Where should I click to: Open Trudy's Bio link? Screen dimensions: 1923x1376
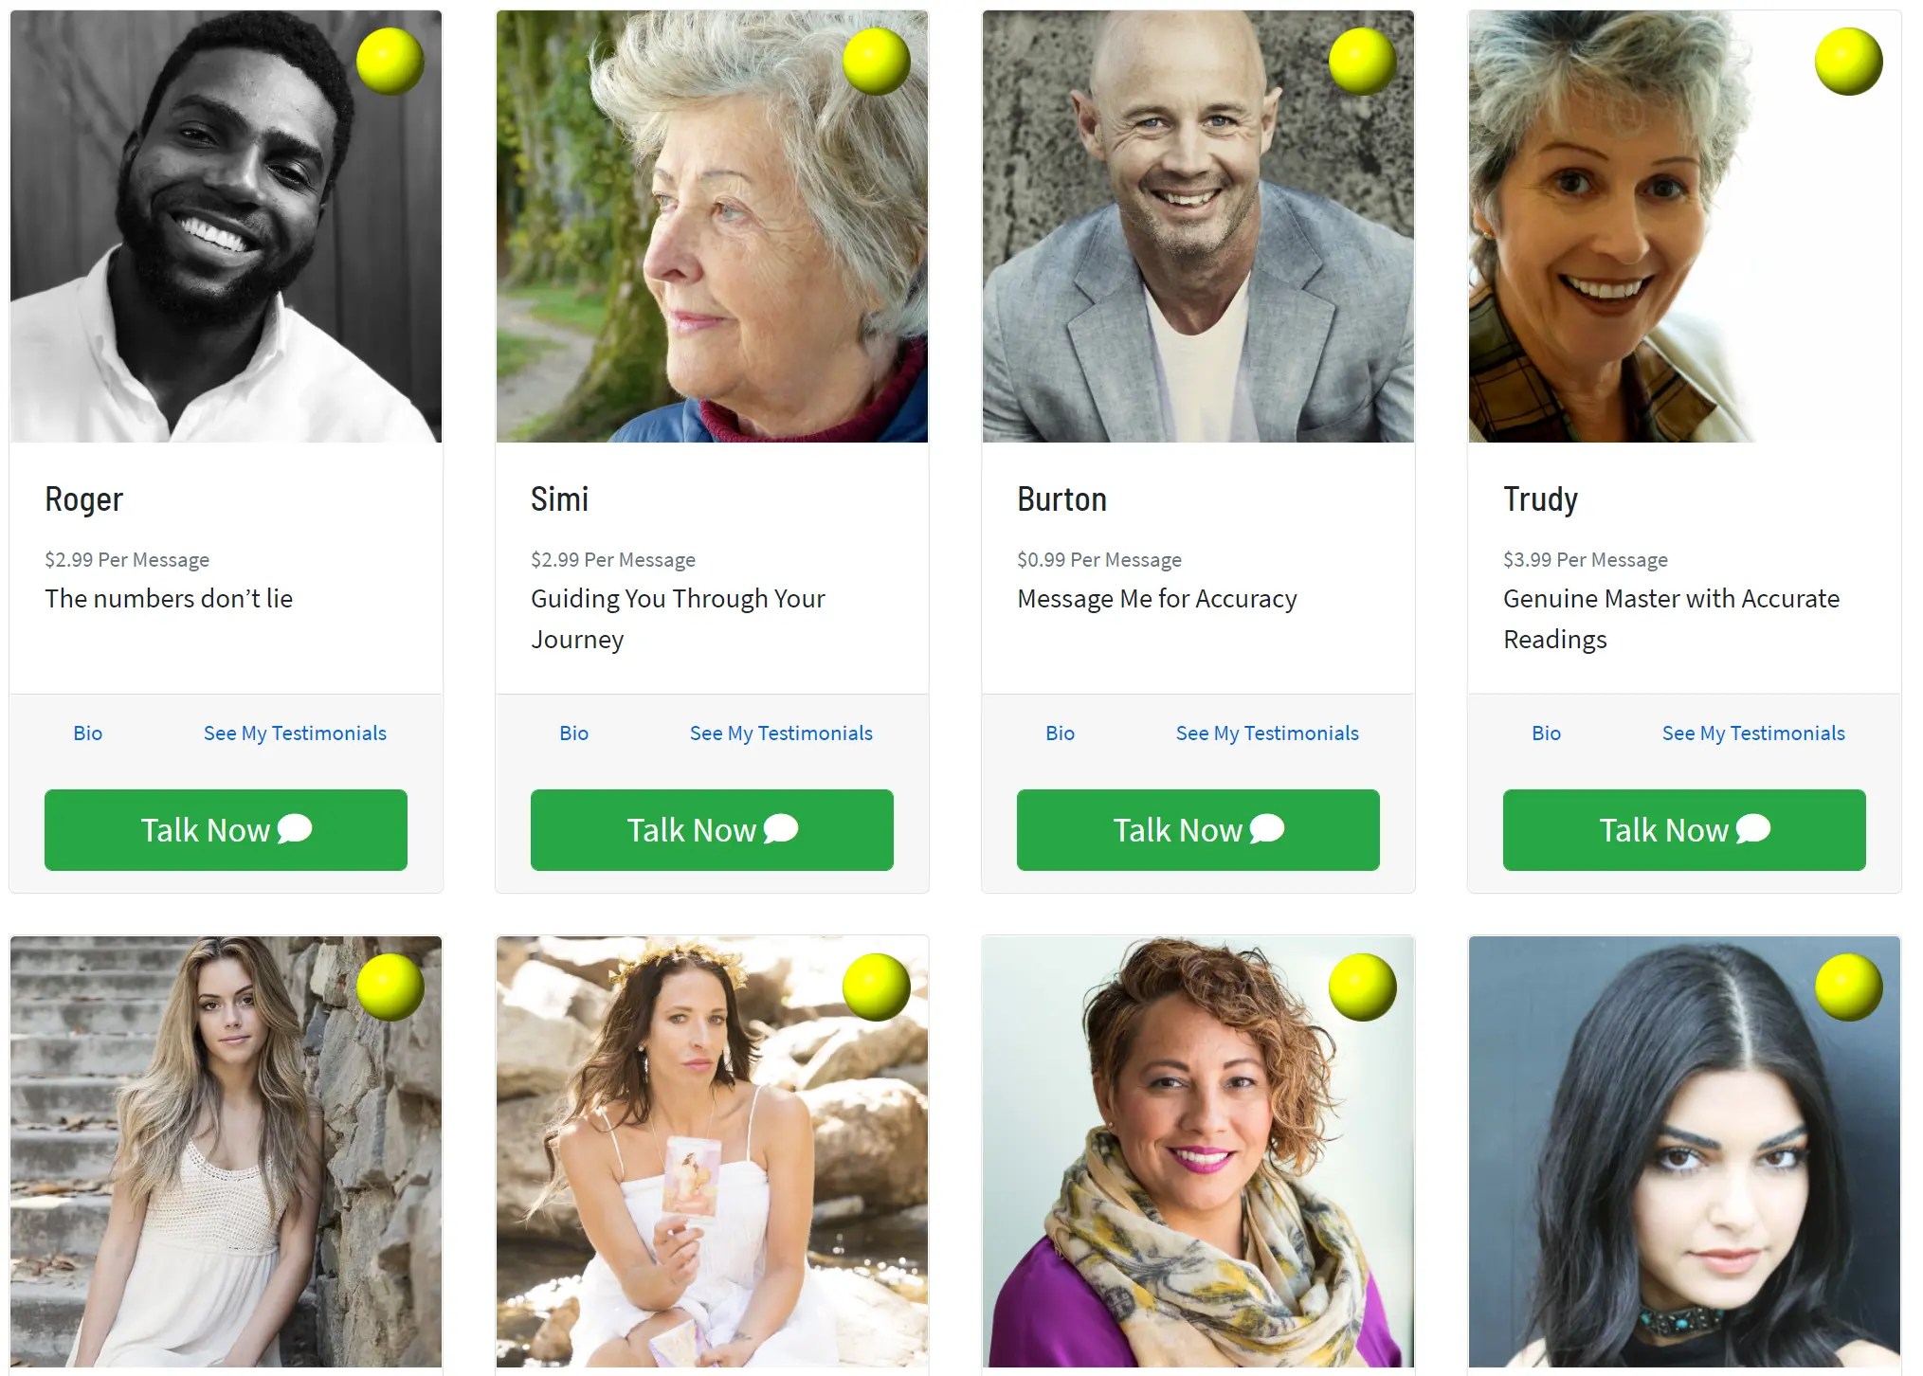[x=1546, y=733]
